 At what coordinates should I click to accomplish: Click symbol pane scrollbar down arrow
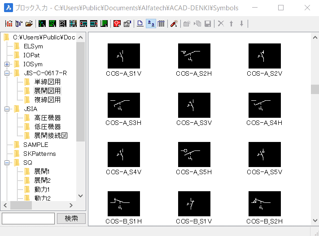(315, 220)
